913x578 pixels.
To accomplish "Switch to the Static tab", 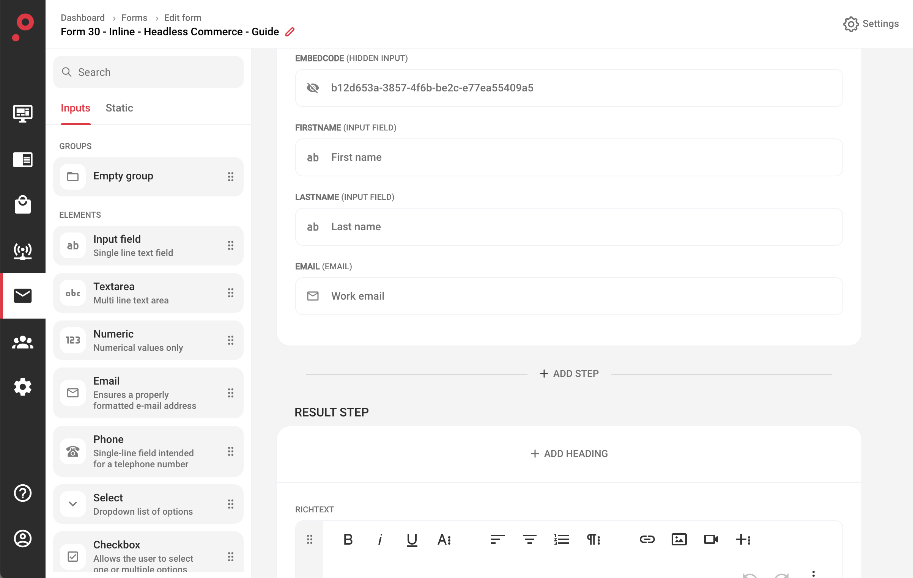I will pyautogui.click(x=119, y=108).
